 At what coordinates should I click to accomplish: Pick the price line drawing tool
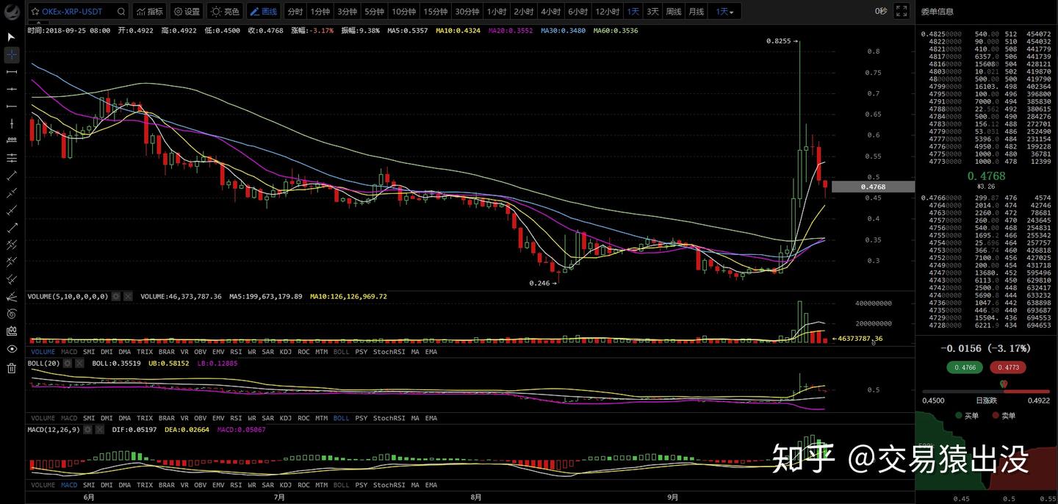(x=11, y=140)
